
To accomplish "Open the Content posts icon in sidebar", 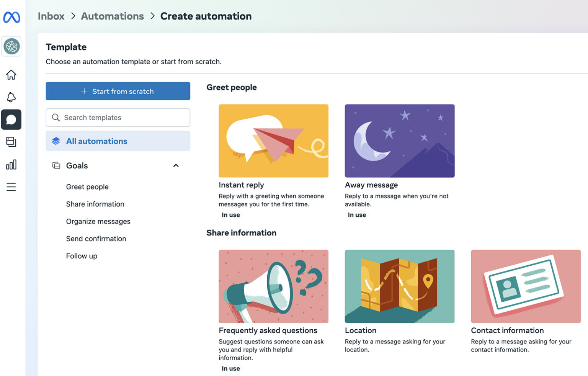I will pos(11,142).
